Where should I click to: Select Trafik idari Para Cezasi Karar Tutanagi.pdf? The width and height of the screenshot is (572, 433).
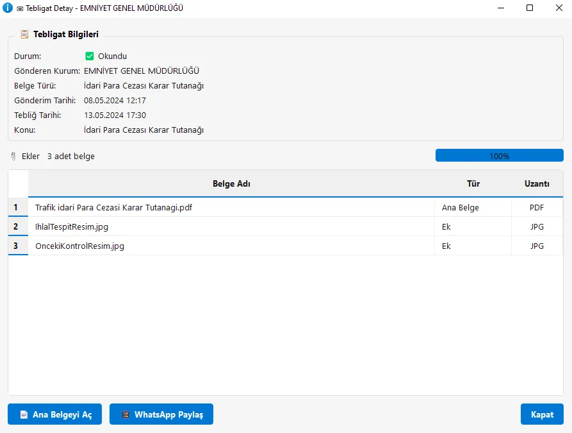click(x=114, y=207)
